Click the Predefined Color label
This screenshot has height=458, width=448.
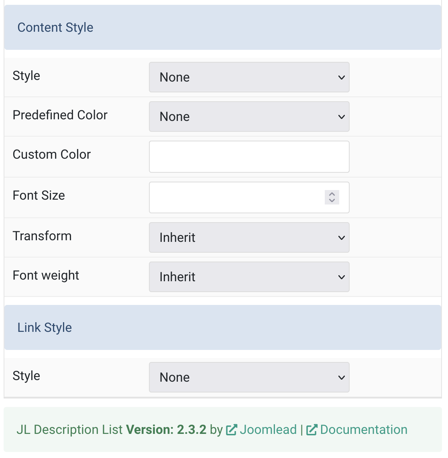[60, 115]
